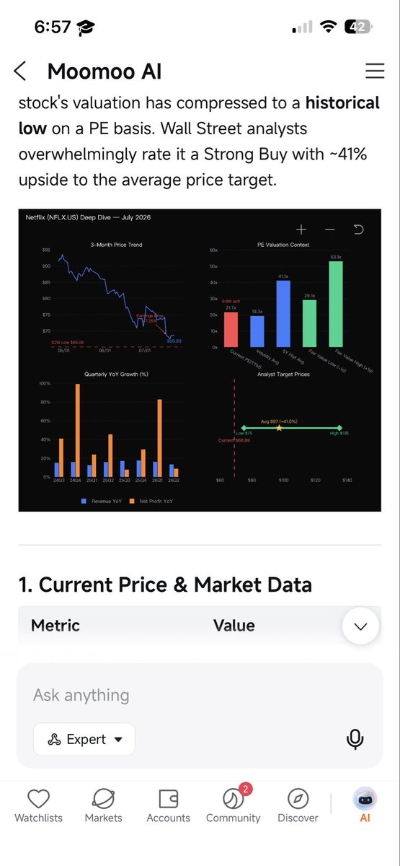Go back using the left chevron
This screenshot has width=400, height=866.
pos(20,71)
